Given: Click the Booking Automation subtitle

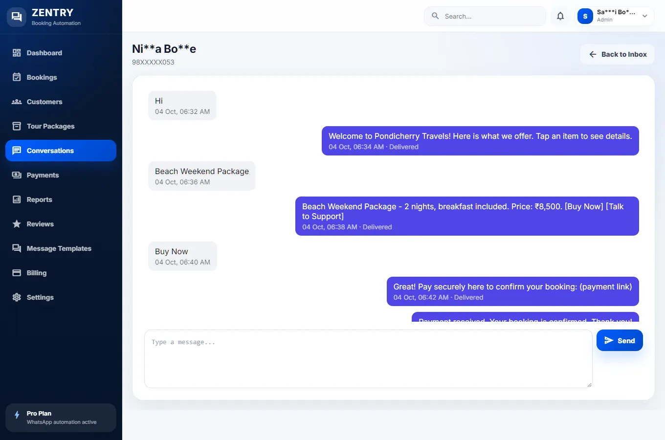Looking at the screenshot, I should pos(56,23).
